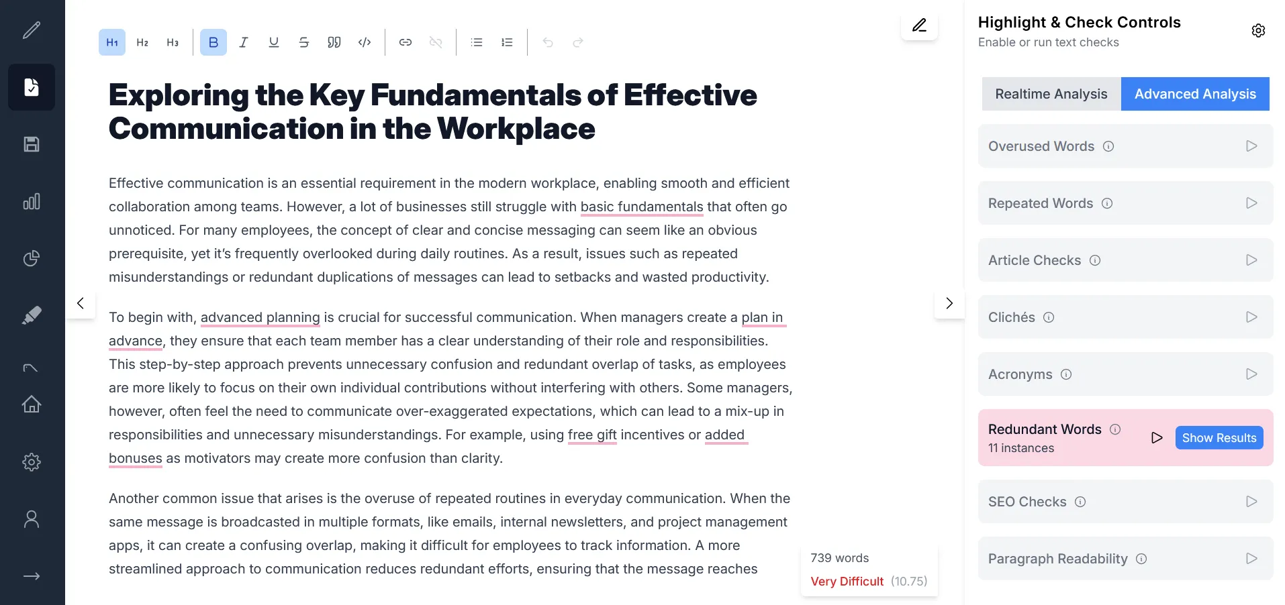Open panel settings gear icon
Image resolution: width=1285 pixels, height=605 pixels.
pos(1258,31)
